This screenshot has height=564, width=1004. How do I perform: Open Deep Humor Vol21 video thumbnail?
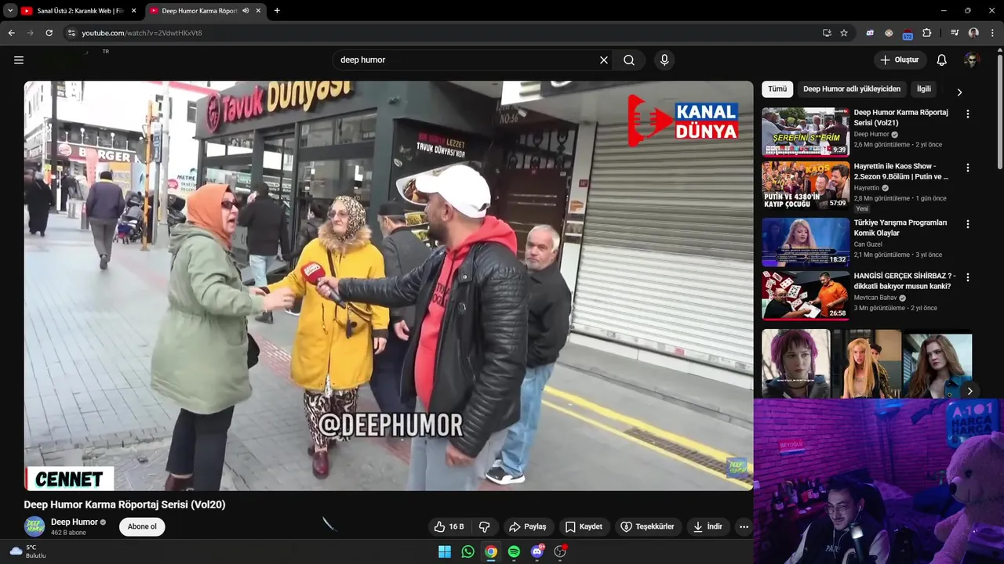click(x=806, y=132)
